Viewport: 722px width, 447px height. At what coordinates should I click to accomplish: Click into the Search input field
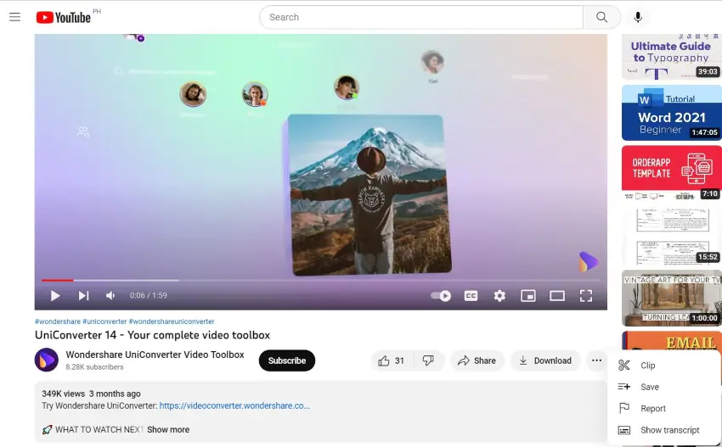click(420, 17)
